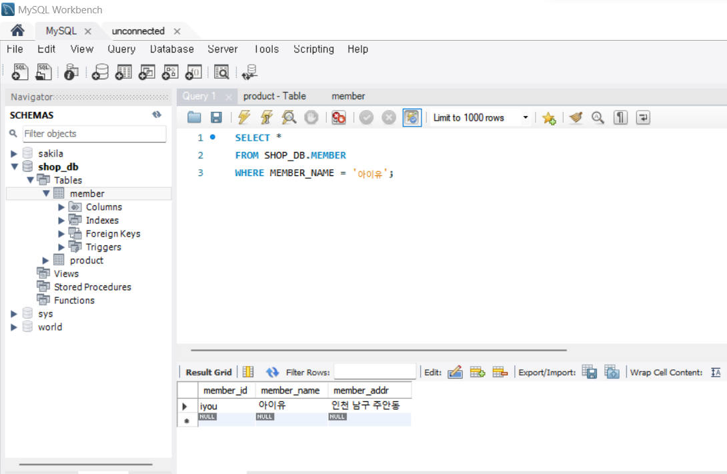727x474 pixels.
Task: Execute statement under the cursor
Action: pyautogui.click(x=267, y=118)
